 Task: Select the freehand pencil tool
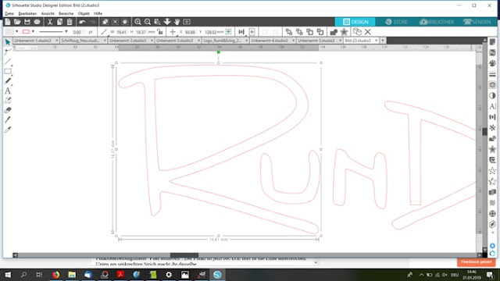click(8, 81)
